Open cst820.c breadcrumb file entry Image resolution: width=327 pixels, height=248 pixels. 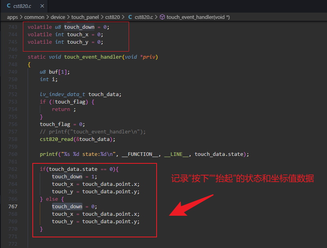tap(144, 17)
